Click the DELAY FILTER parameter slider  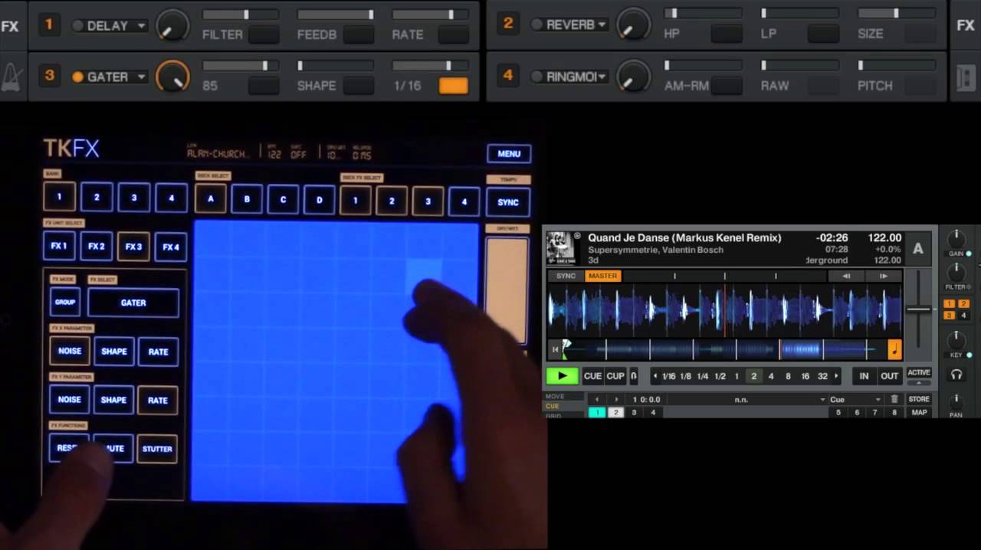tap(241, 15)
